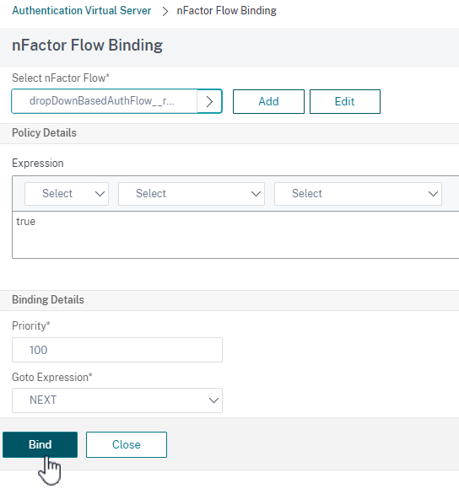Click the Binding Details section header
The width and height of the screenshot is (459, 489).
tap(48, 299)
